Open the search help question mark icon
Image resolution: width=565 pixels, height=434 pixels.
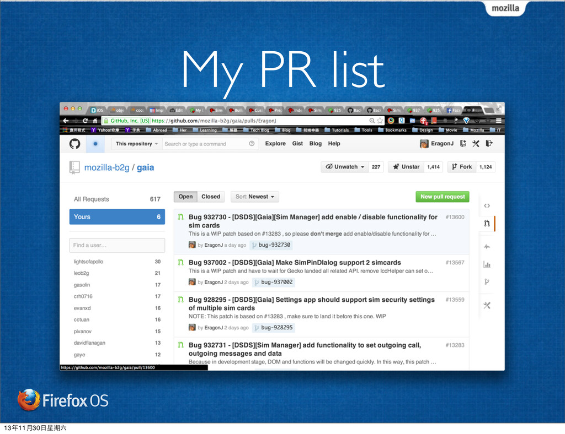(252, 143)
